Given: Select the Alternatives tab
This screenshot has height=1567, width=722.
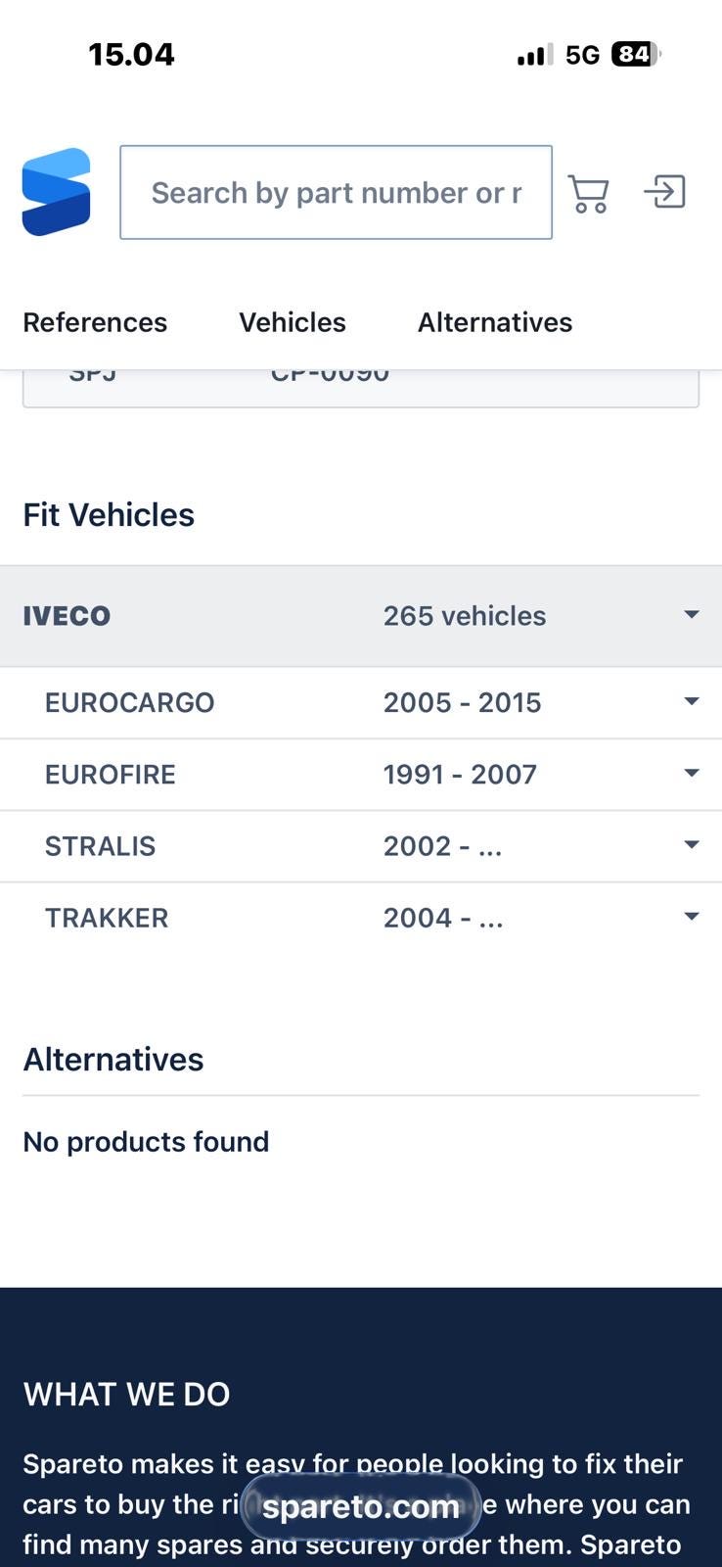Looking at the screenshot, I should click(x=495, y=322).
